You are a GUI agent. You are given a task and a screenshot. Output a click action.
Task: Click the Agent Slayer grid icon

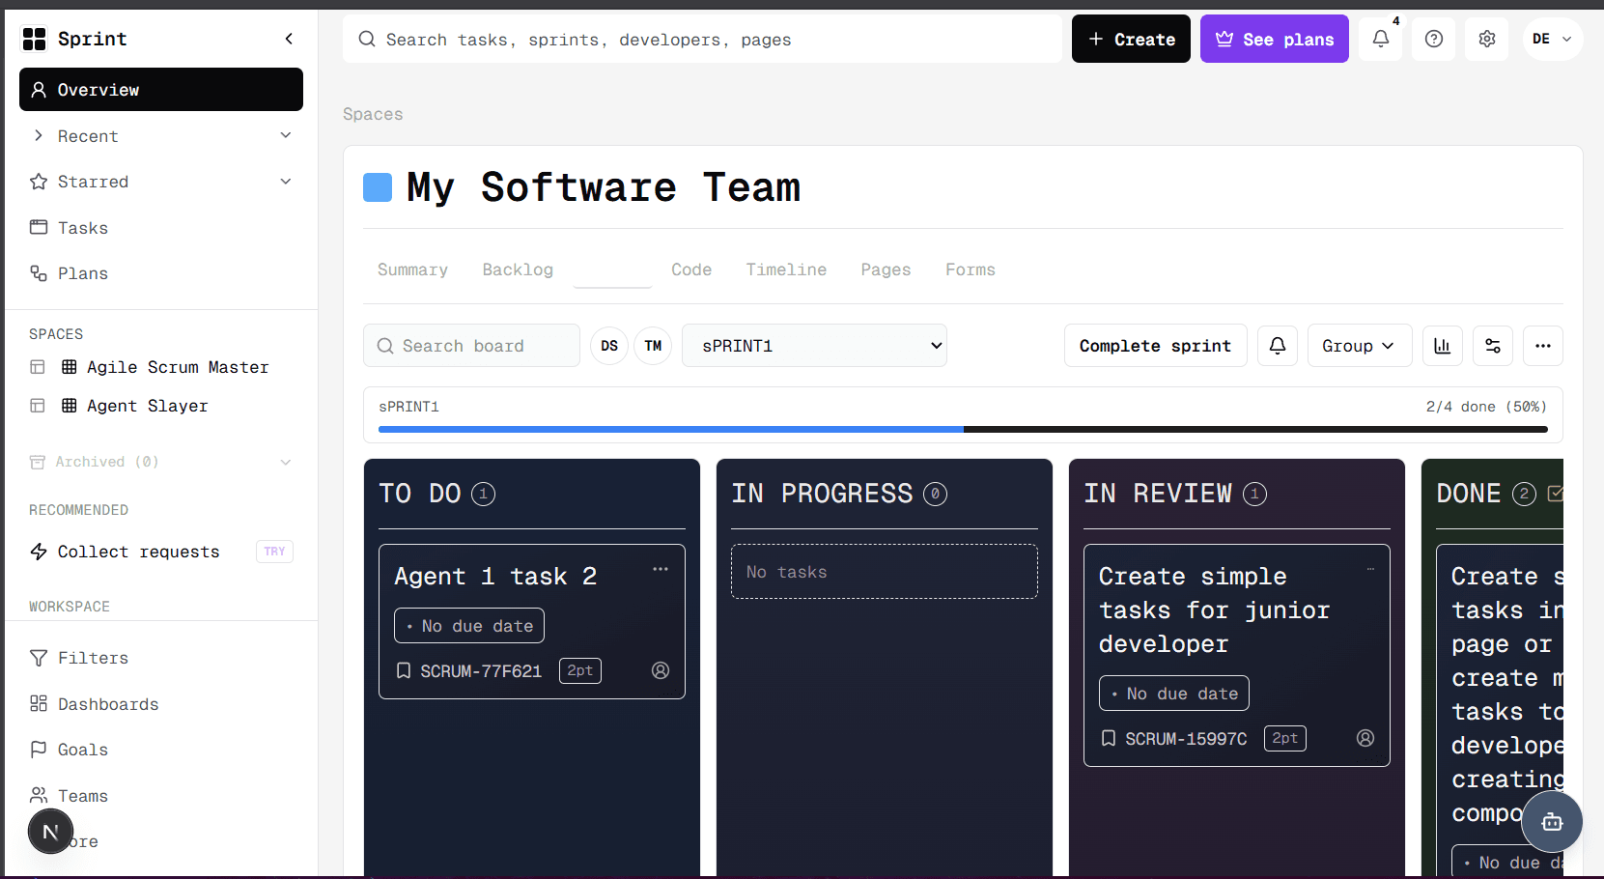coord(70,406)
